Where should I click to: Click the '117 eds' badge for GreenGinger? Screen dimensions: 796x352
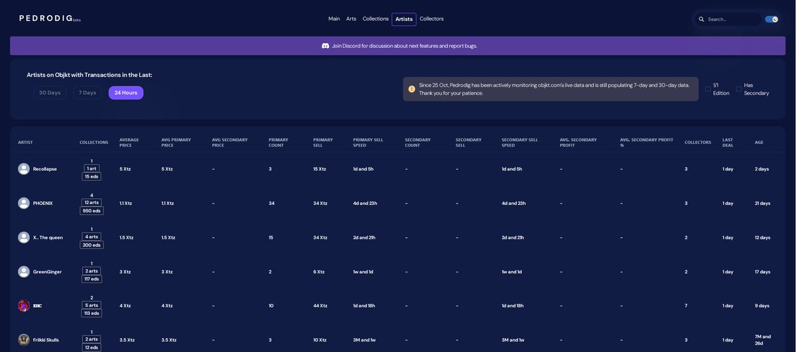[x=92, y=279]
